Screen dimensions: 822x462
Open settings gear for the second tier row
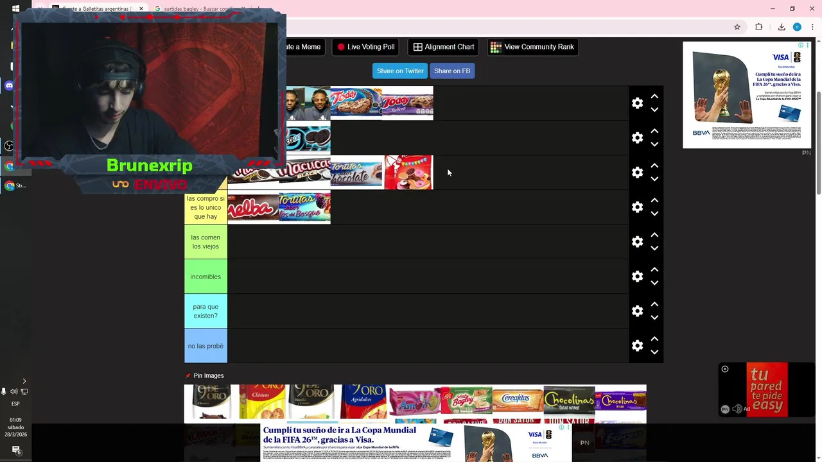637,138
